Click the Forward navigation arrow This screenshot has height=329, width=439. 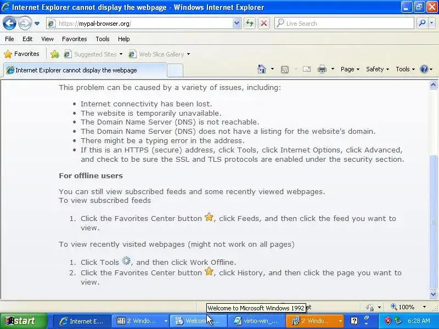[x=25, y=24]
